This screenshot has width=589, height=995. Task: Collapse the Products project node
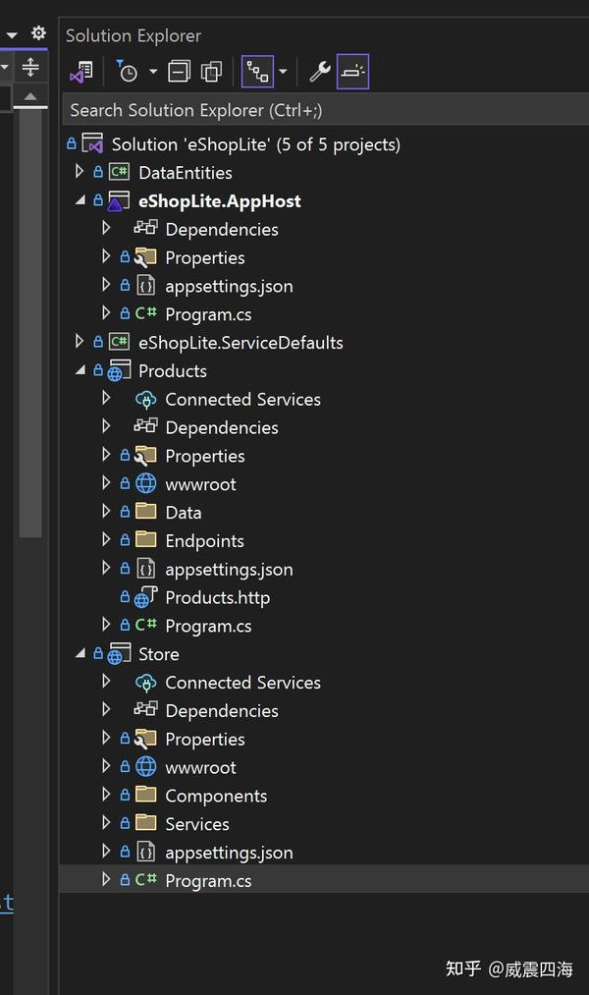[x=80, y=370]
